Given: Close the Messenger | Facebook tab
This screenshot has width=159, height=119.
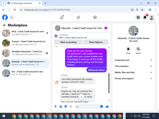Looking at the screenshot, I should coord(40,3).
